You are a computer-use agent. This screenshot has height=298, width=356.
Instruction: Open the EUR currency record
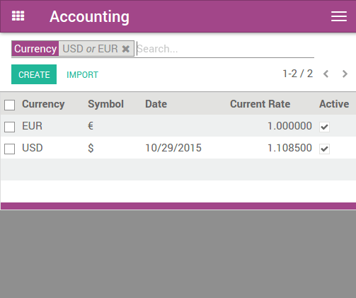coord(32,126)
